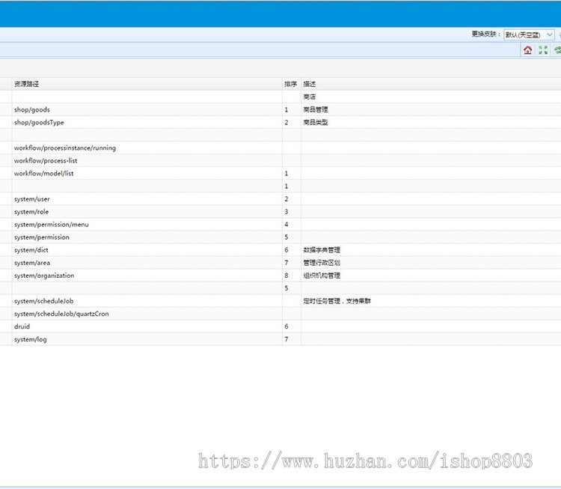Select the system/organization path cell
The image size is (561, 489).
pyautogui.click(x=147, y=276)
